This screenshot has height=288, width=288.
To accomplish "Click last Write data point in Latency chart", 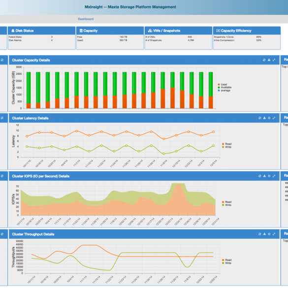I will [x=214, y=146].
